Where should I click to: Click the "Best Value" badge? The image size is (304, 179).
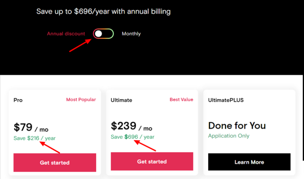pyautogui.click(x=181, y=100)
